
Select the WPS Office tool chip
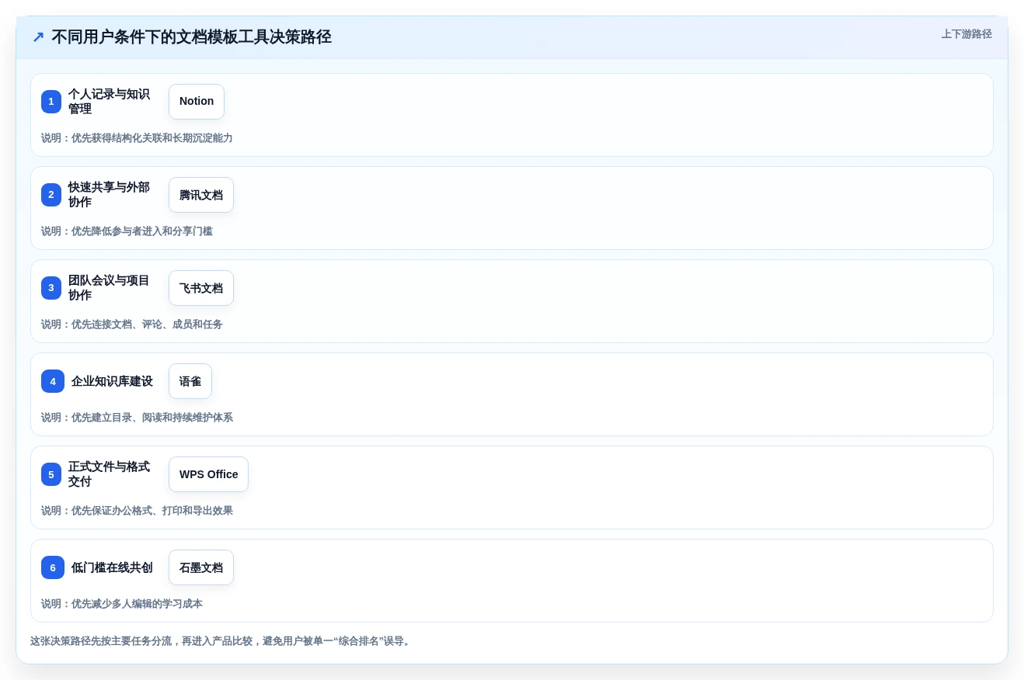tap(208, 474)
